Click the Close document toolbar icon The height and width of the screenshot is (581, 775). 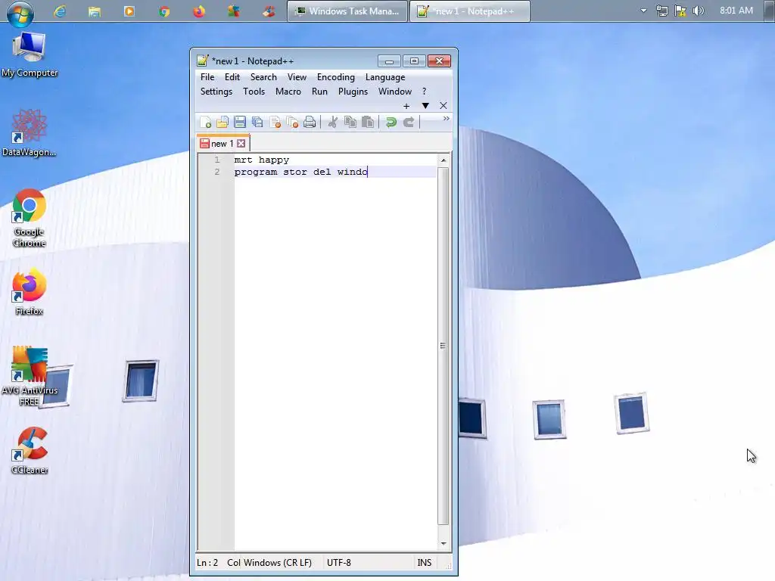pyautogui.click(x=275, y=122)
